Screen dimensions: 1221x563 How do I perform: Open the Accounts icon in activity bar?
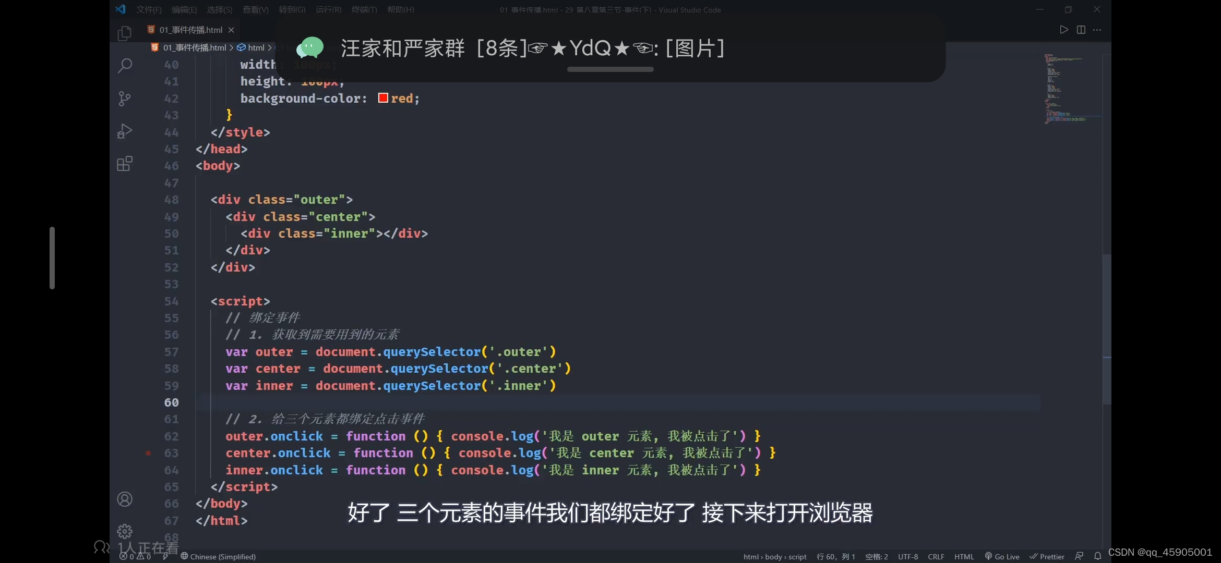(x=125, y=499)
